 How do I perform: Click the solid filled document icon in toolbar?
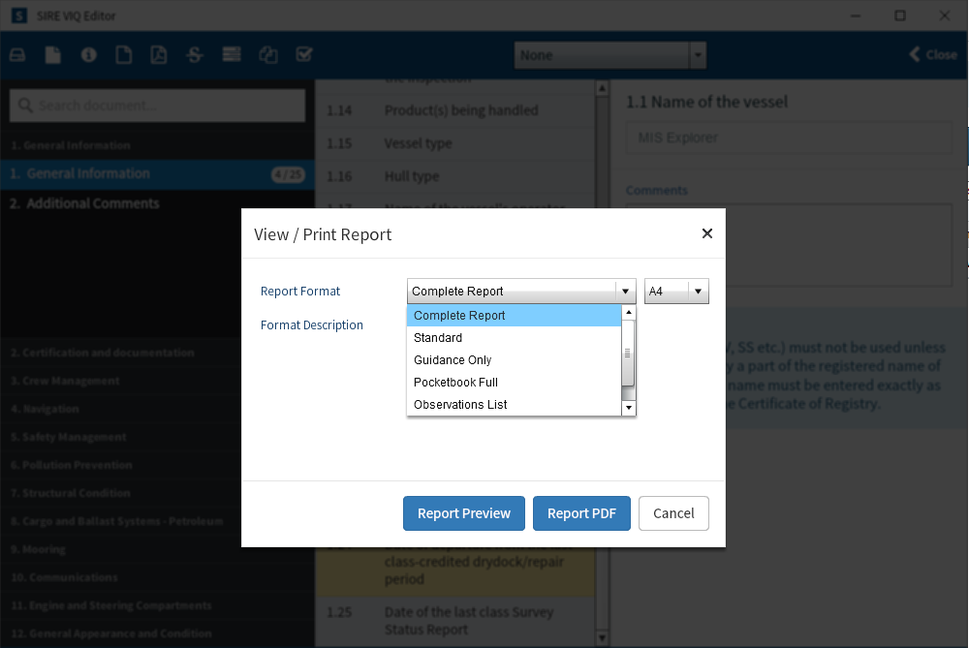(53, 55)
